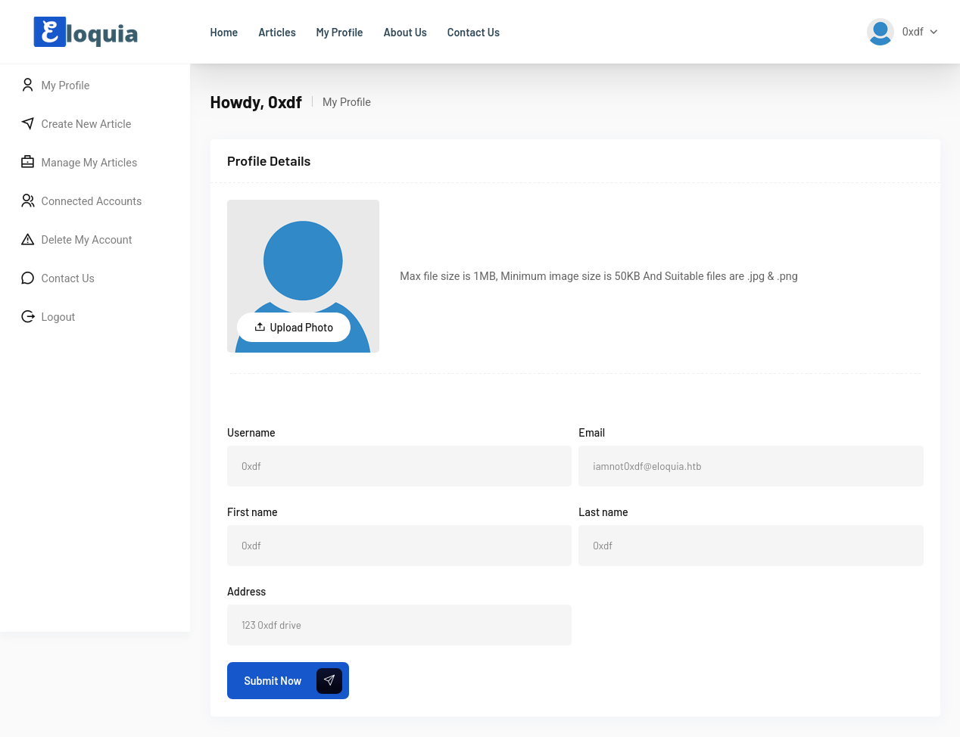This screenshot has height=737, width=960.
Task: Click the Profile Details heading
Action: [x=269, y=161]
